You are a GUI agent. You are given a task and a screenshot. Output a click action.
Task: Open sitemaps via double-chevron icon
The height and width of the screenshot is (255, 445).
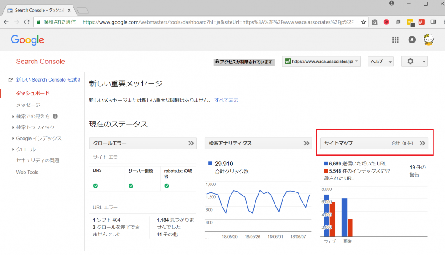422,143
